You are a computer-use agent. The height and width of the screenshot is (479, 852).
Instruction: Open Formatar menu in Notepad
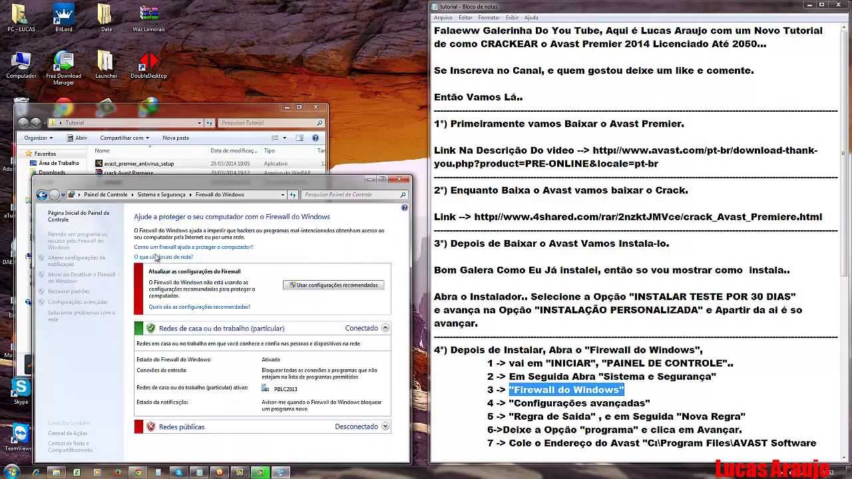[x=489, y=17]
